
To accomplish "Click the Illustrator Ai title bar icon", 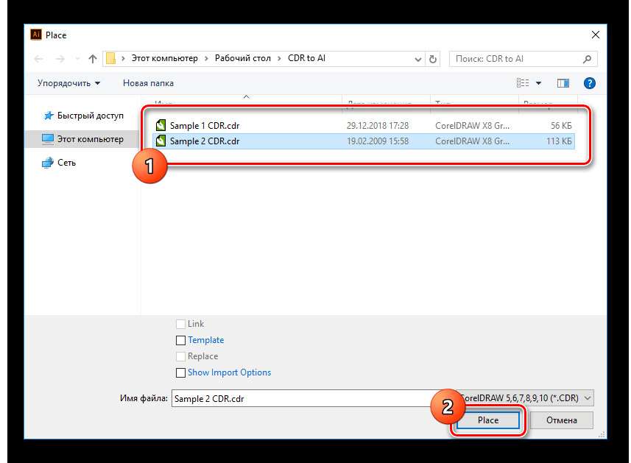I will coord(36,35).
